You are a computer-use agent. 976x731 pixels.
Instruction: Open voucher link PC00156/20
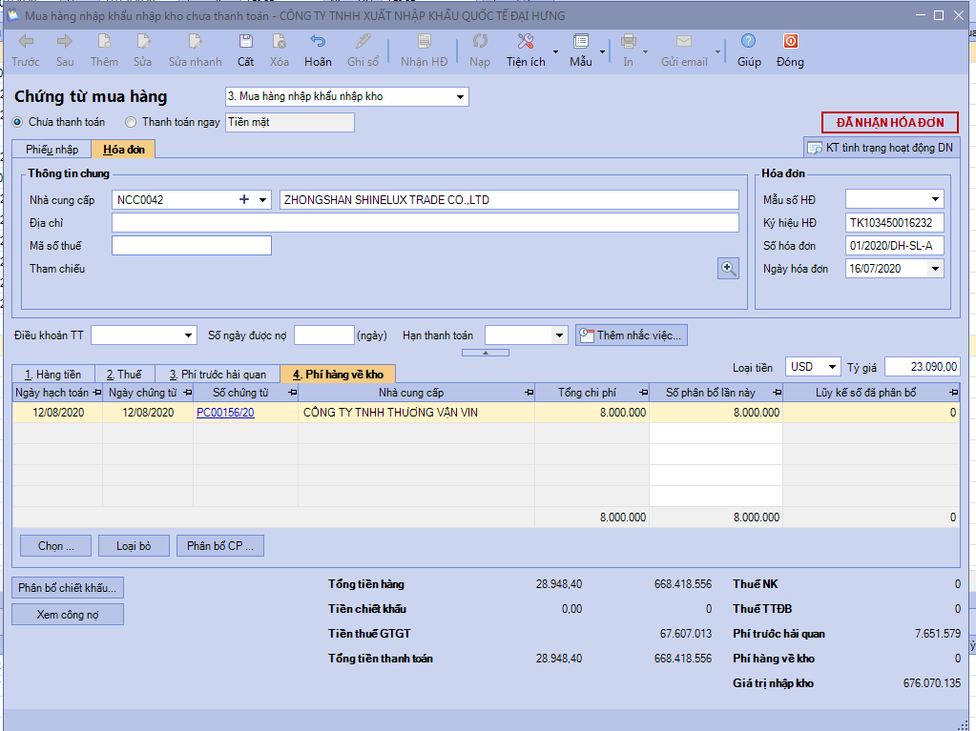pyautogui.click(x=225, y=413)
